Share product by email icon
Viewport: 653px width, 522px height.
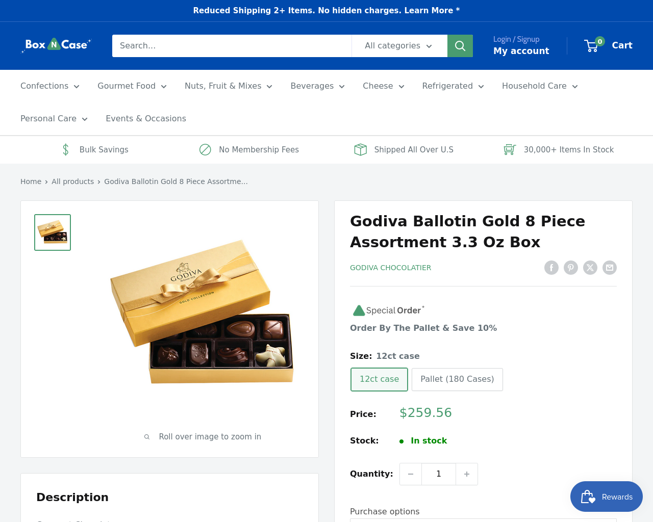610,268
